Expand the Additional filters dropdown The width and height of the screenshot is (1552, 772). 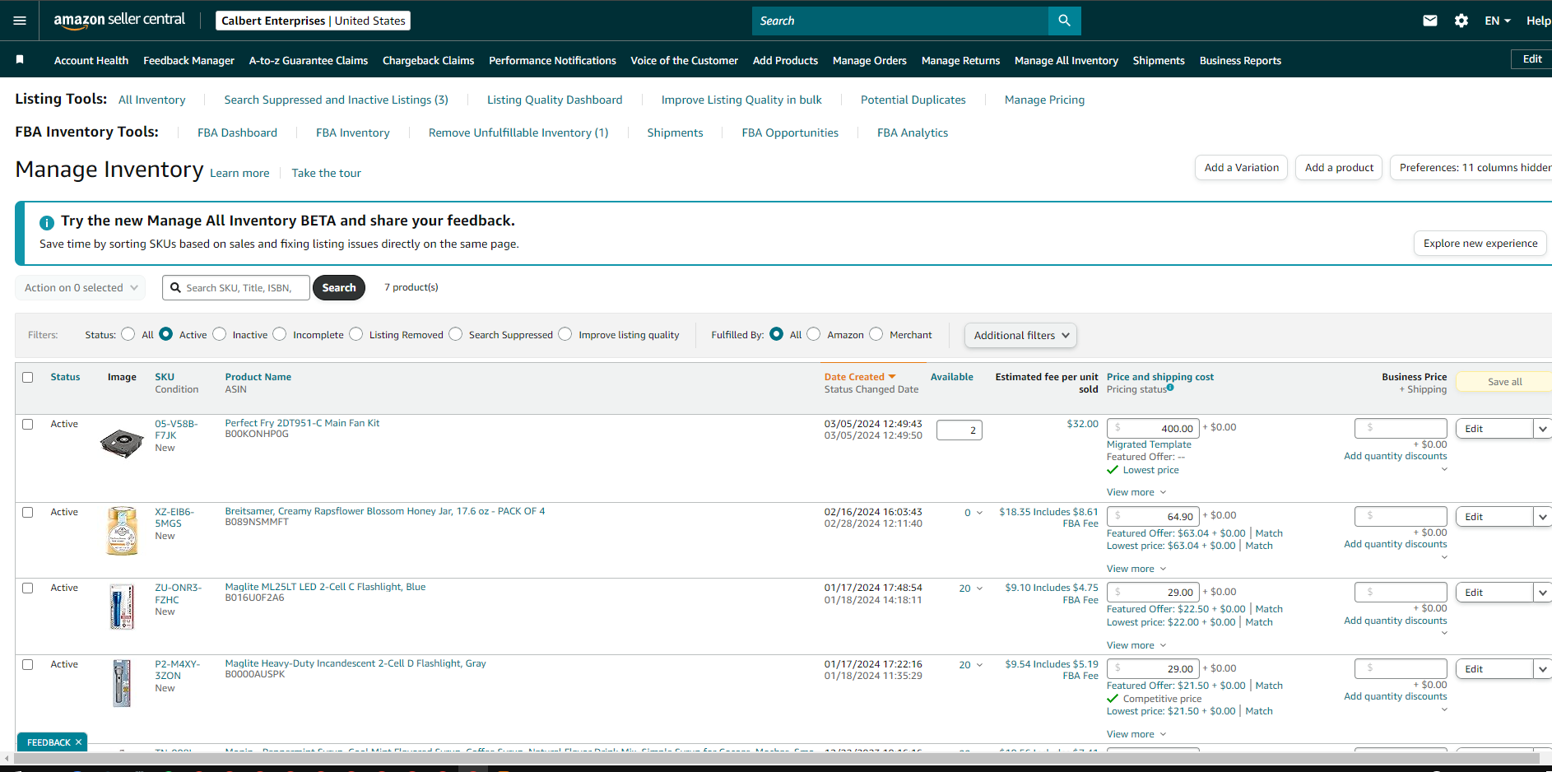click(x=1020, y=335)
